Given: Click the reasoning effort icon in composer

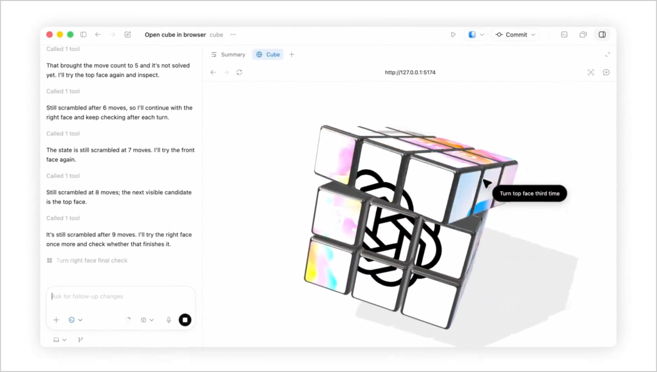Looking at the screenshot, I should tap(144, 320).
